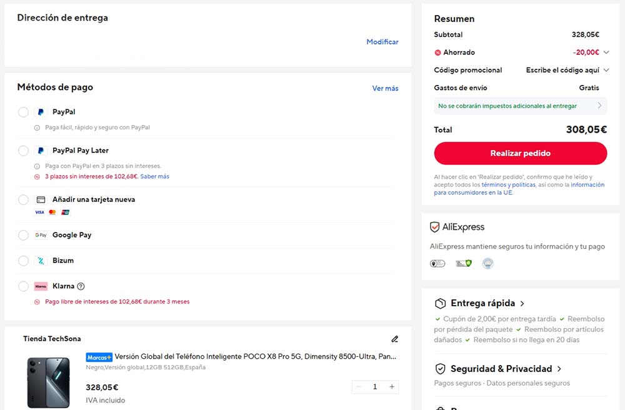The width and height of the screenshot is (625, 410).
Task: Click the Realizar pedido button
Action: click(520, 153)
